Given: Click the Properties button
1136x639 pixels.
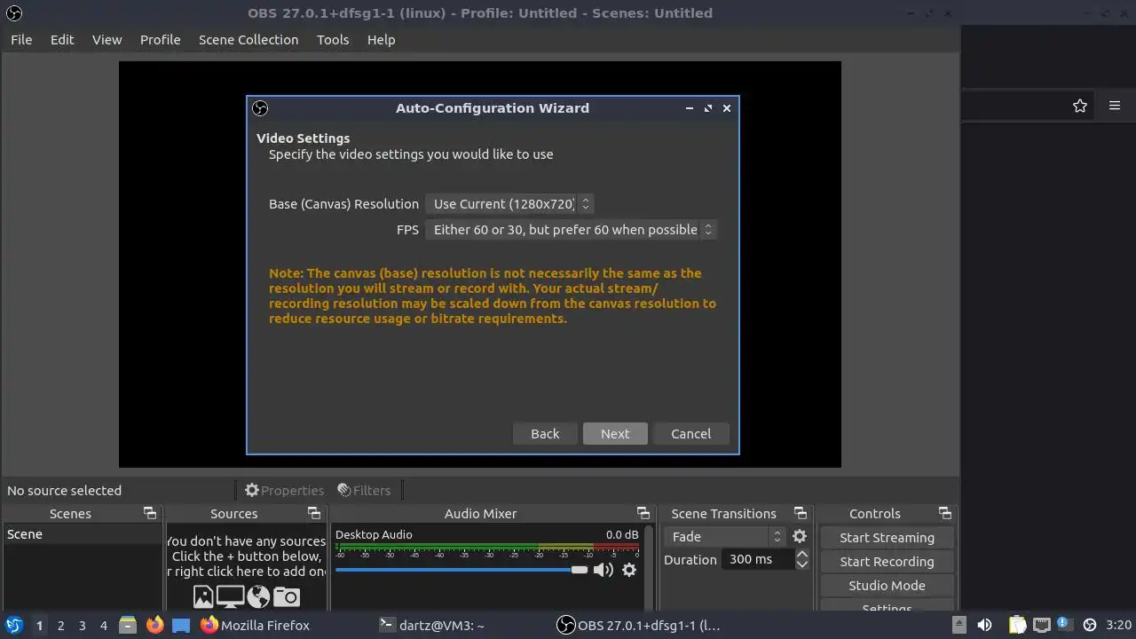Looking at the screenshot, I should 285,491.
